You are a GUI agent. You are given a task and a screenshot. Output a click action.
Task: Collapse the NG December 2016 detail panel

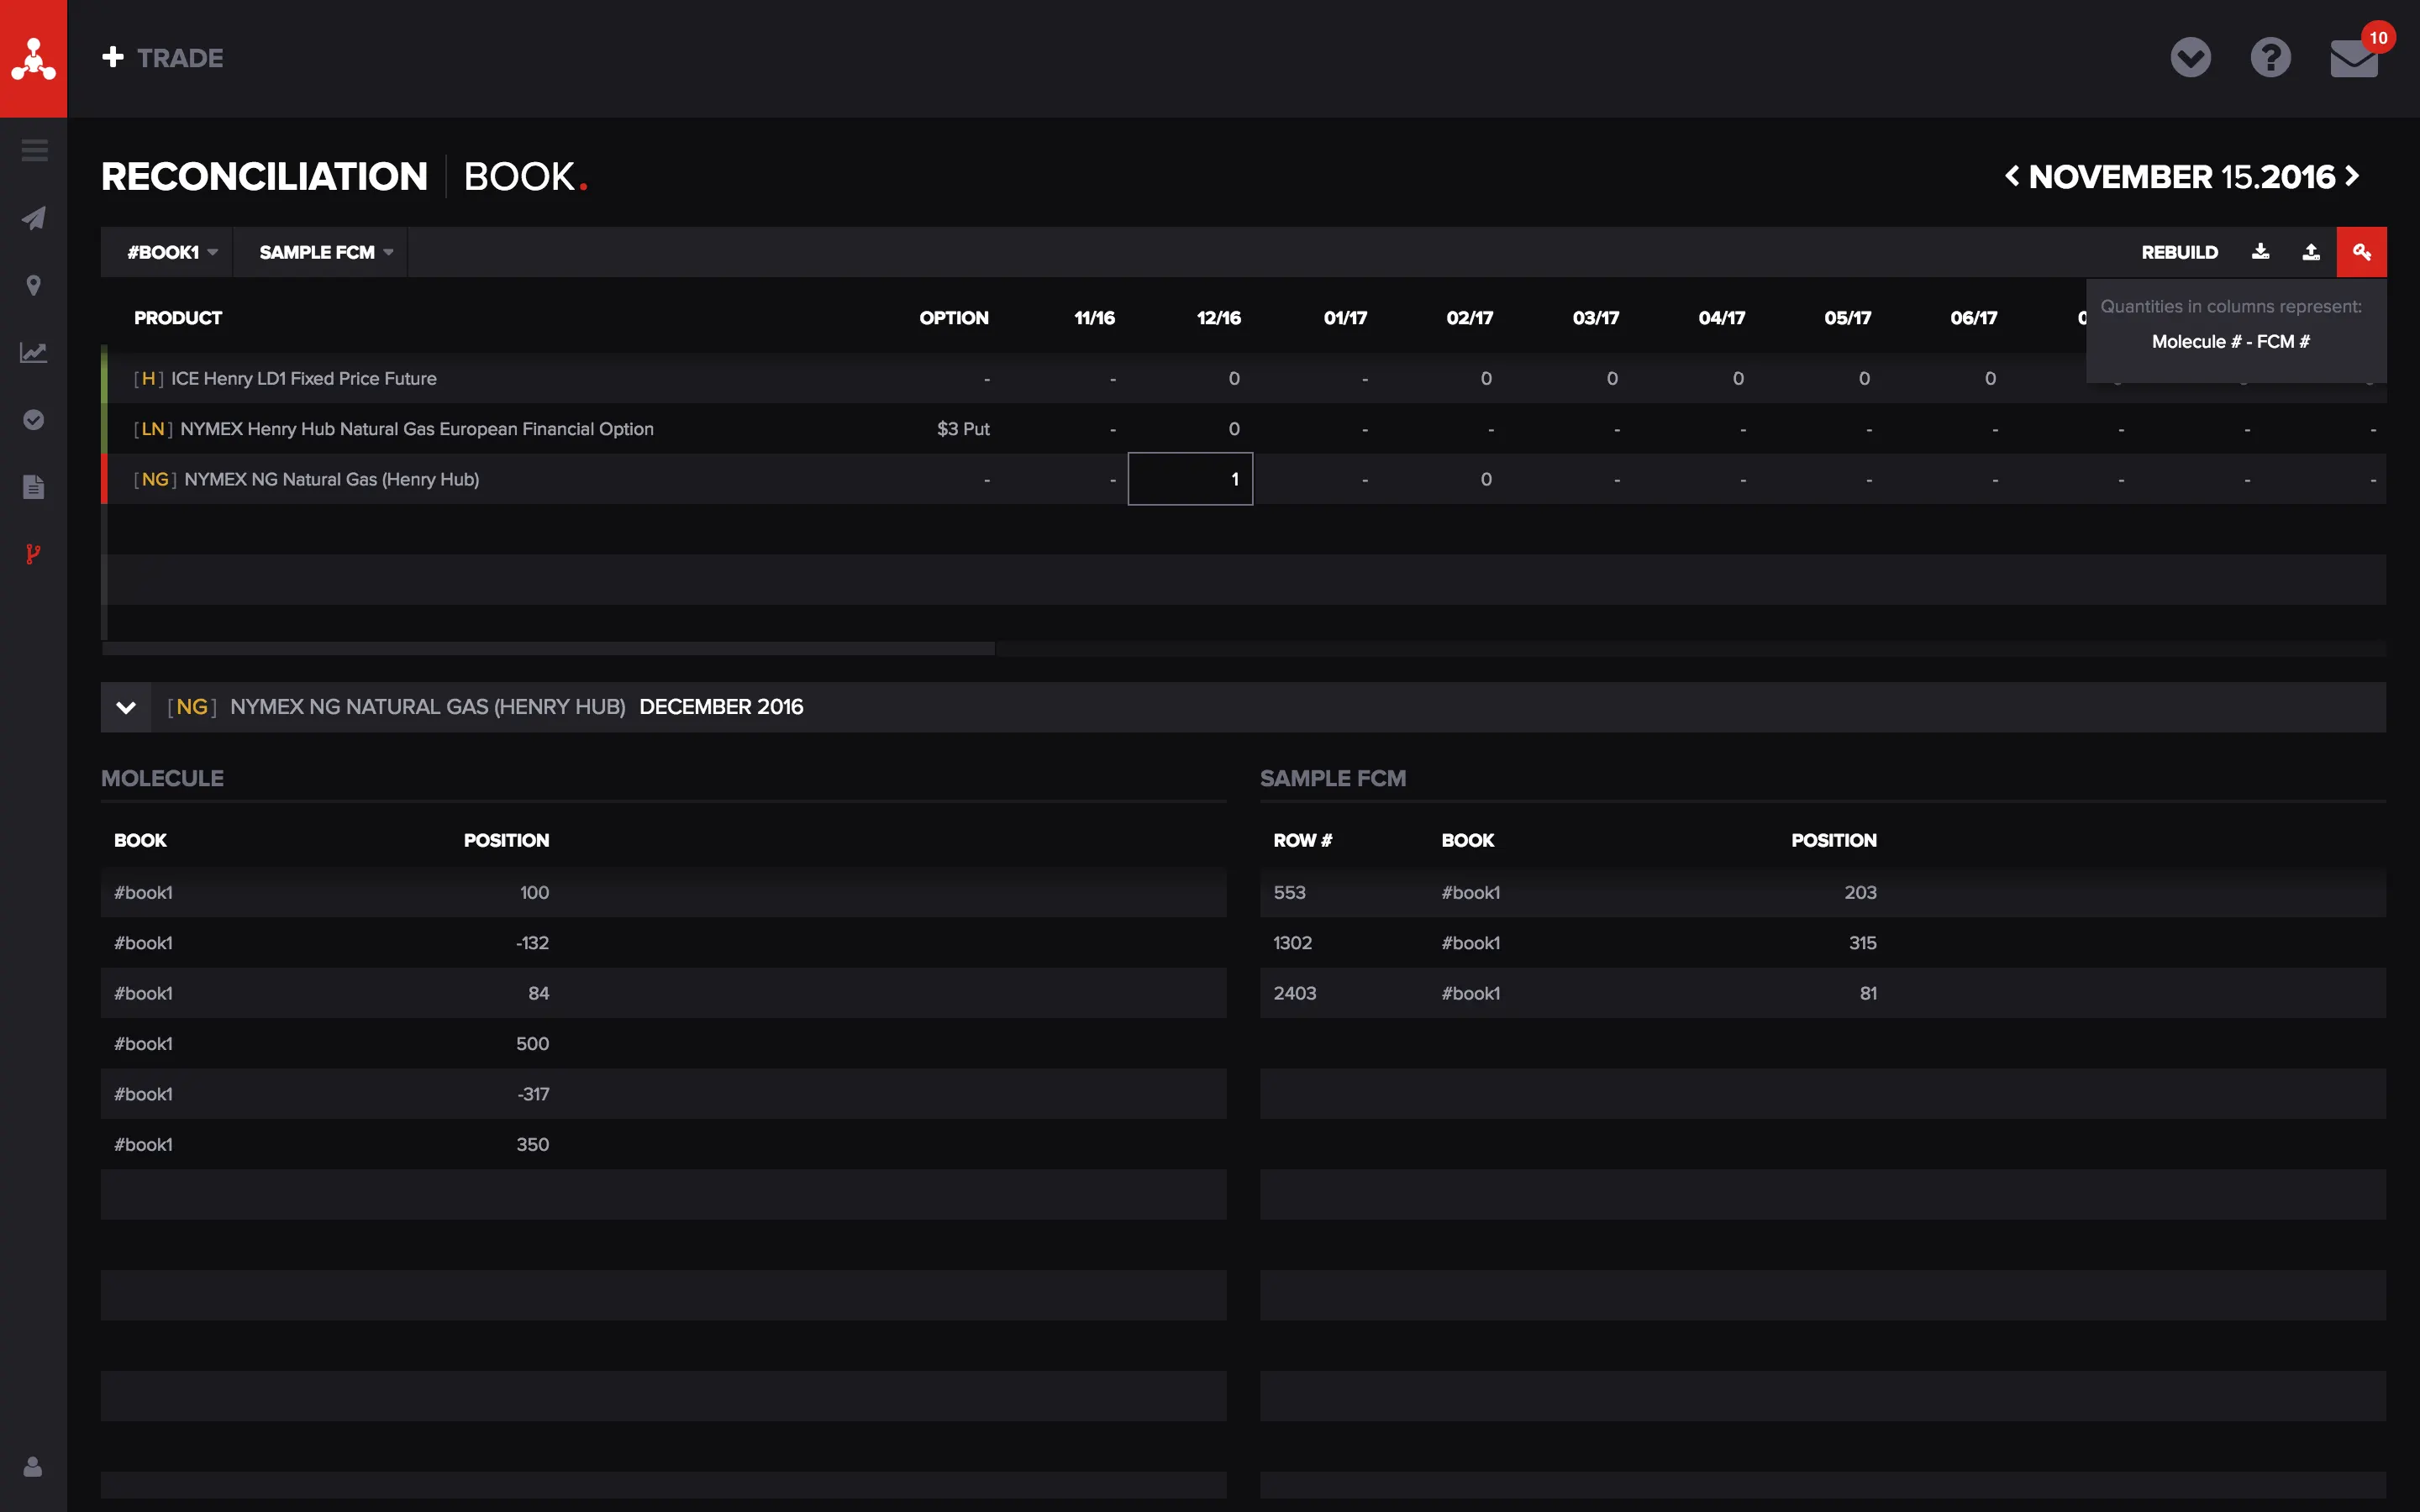[126, 707]
